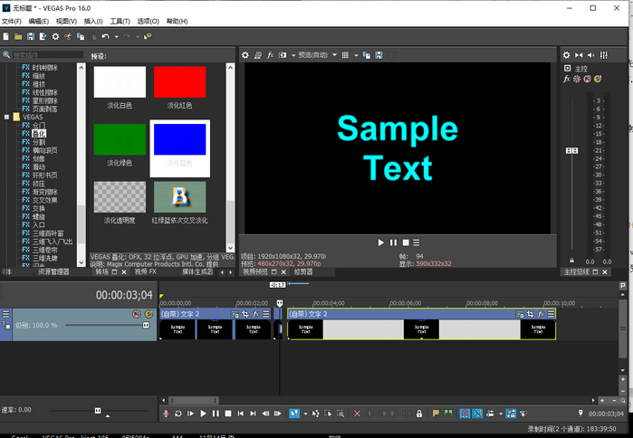Toggle solo on the video track header
The height and width of the screenshot is (438, 633).
coord(147,314)
